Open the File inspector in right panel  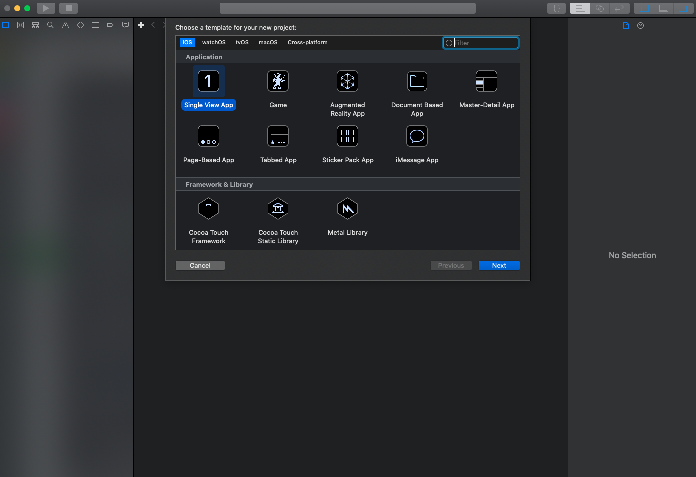pyautogui.click(x=626, y=25)
